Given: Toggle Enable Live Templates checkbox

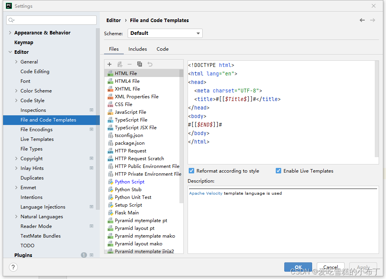Looking at the screenshot, I should (x=278, y=171).
